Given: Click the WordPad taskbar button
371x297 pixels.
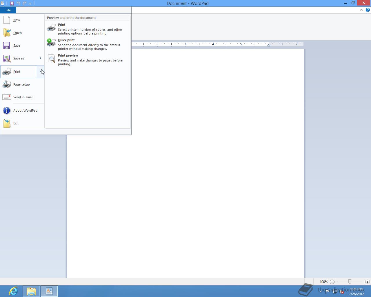Looking at the screenshot, I should [x=49, y=291].
